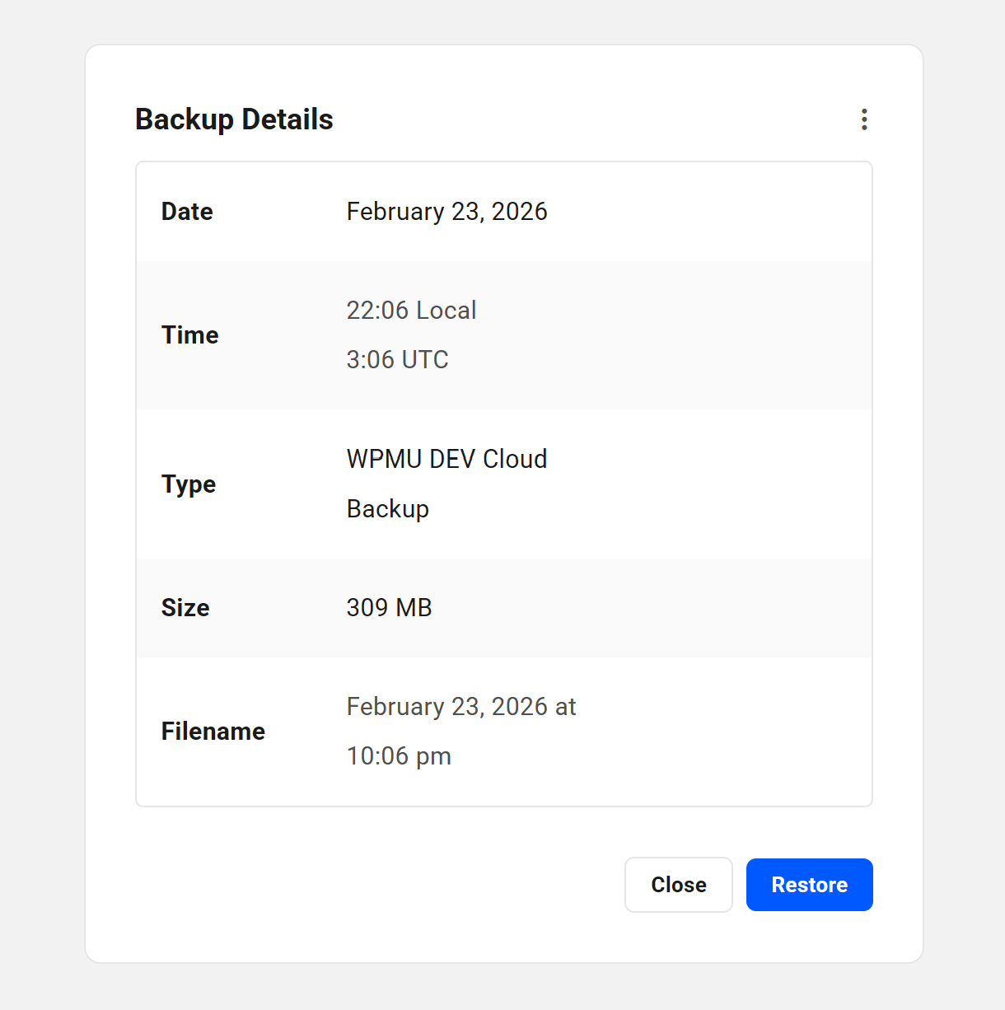This screenshot has width=1005, height=1010.
Task: Select the '22:06 Local' time value
Action: 411,311
